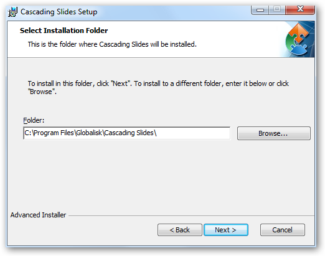Click the separator line beside Advanced Installer

coord(191,216)
